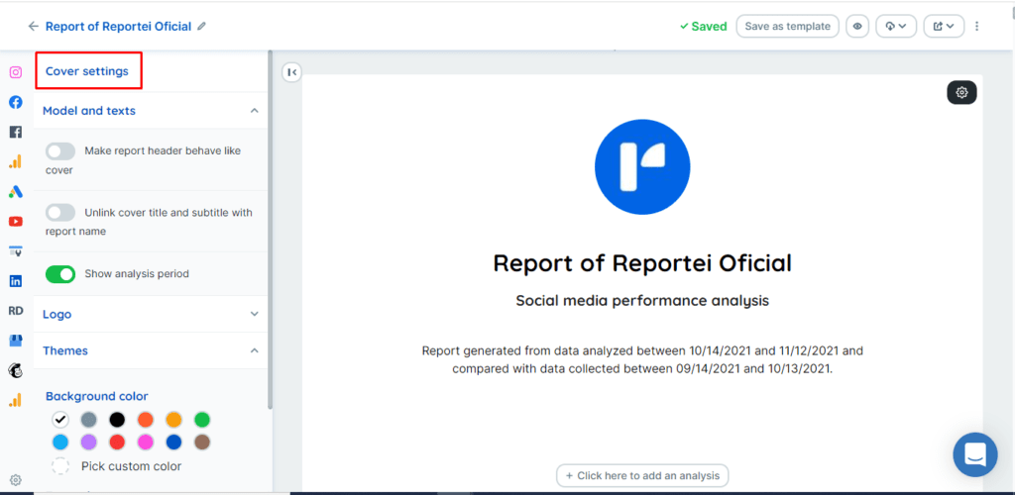This screenshot has width=1015, height=495.
Task: Toggle Unlink cover title and subtitle switch
Action: [x=60, y=213]
